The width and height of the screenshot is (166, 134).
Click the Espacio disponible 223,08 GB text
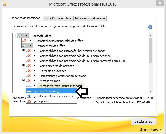pyautogui.click(x=123, y=102)
